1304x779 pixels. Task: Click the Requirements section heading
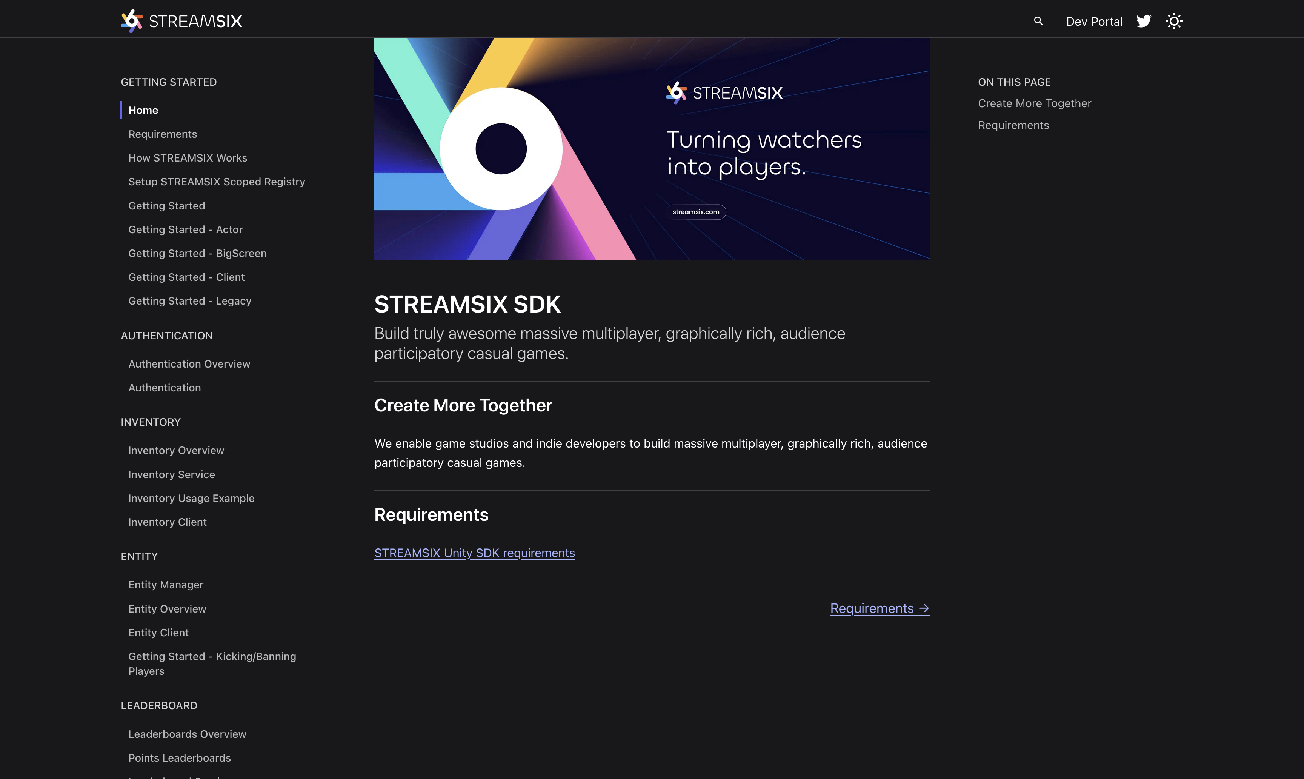[x=431, y=515]
